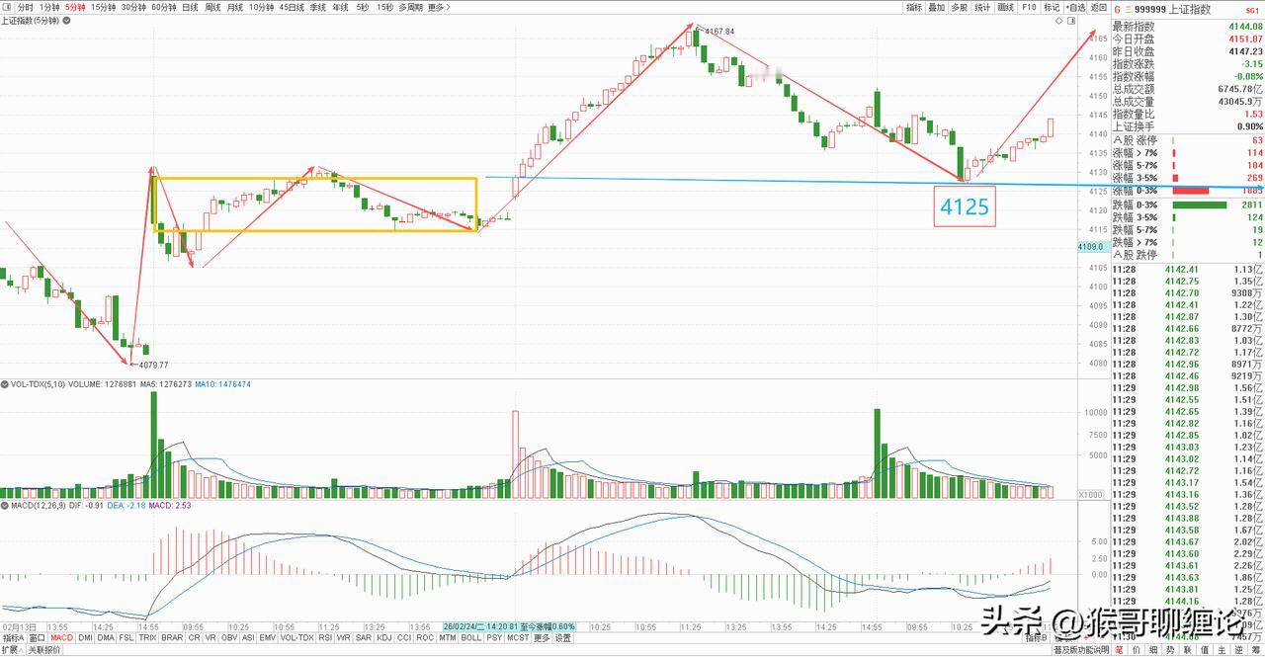
Task: Click the 返回 back button
Action: coord(1099,7)
